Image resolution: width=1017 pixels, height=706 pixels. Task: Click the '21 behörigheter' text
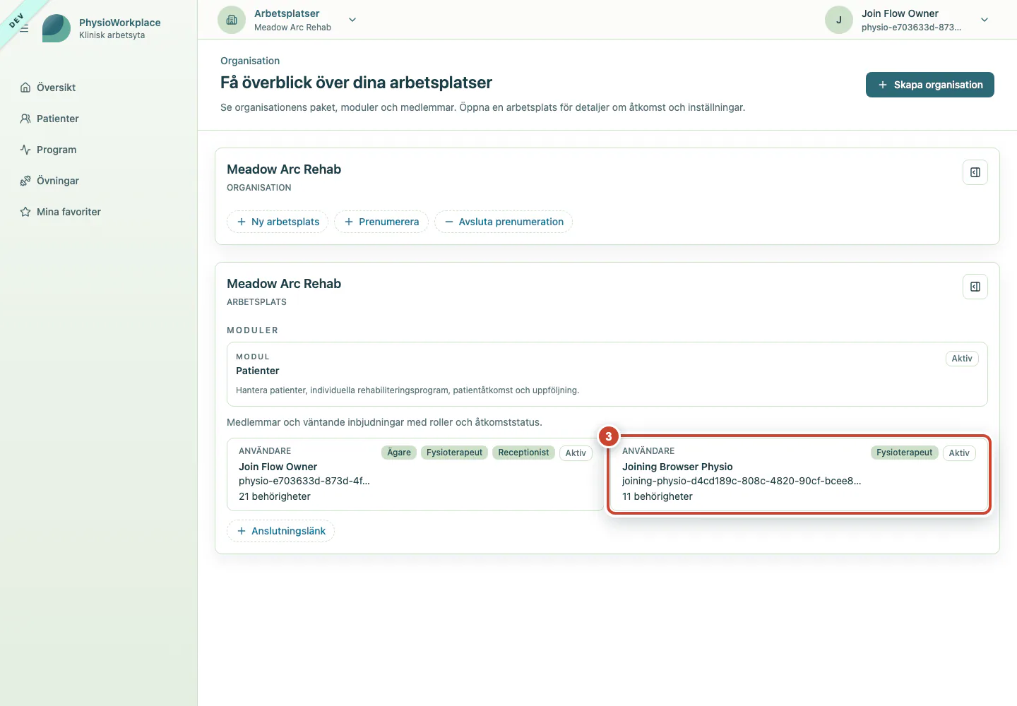click(x=275, y=496)
